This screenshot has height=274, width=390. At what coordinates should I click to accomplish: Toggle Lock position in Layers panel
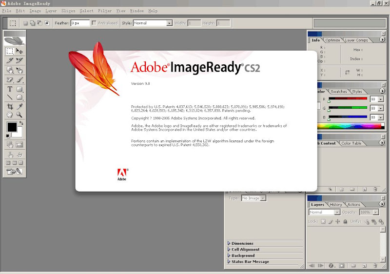pyautogui.click(x=337, y=221)
